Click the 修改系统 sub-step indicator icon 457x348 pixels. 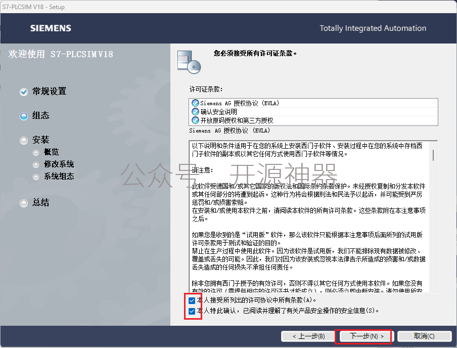click(36, 165)
